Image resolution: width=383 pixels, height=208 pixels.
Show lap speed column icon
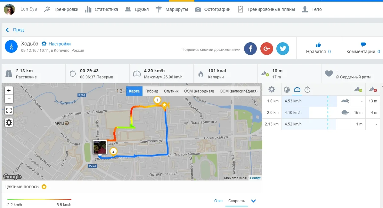[297, 90]
